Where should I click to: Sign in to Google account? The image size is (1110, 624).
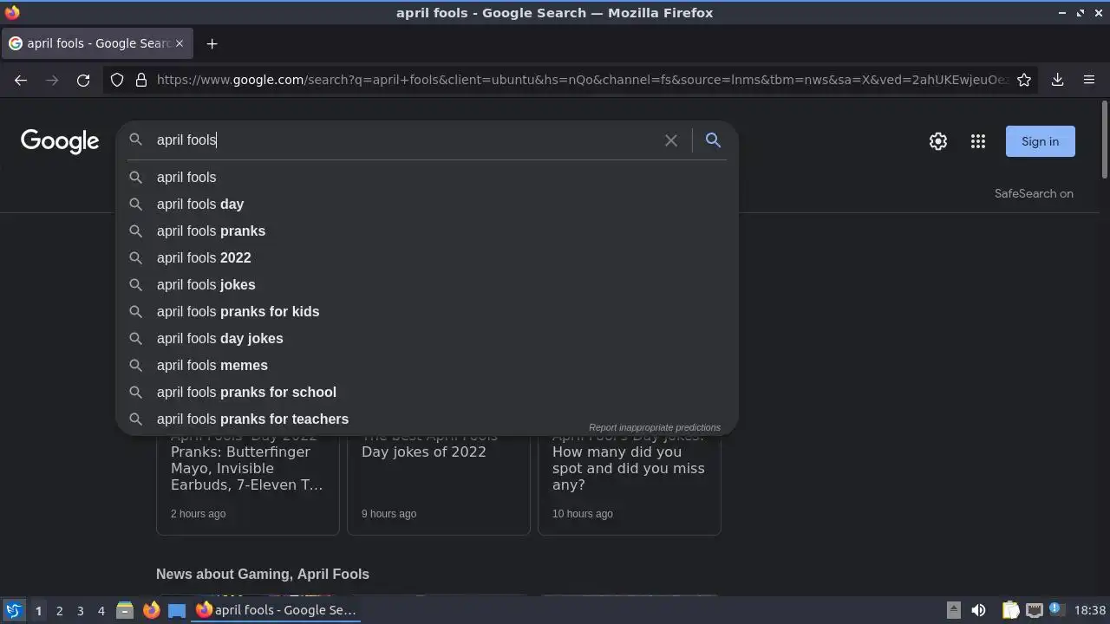[1040, 141]
